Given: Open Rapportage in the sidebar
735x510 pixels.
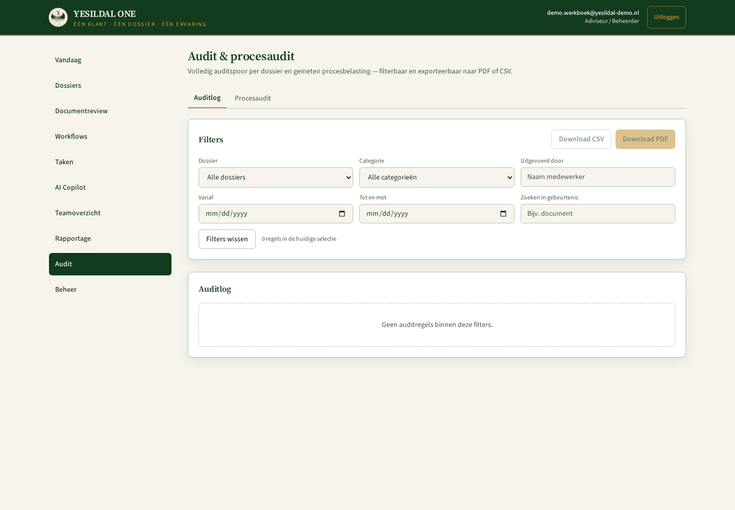Looking at the screenshot, I should click(x=110, y=239).
